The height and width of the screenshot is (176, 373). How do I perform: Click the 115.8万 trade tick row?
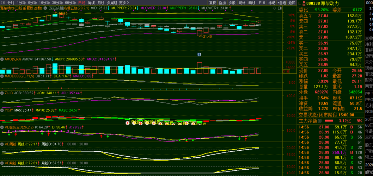(331, 132)
